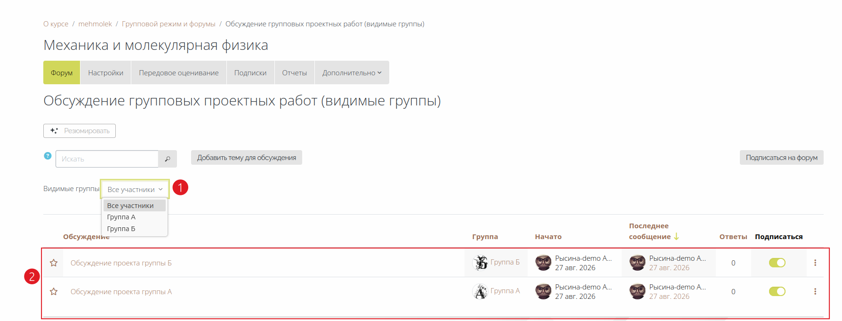Click the search magnifier icon button

coord(168,159)
